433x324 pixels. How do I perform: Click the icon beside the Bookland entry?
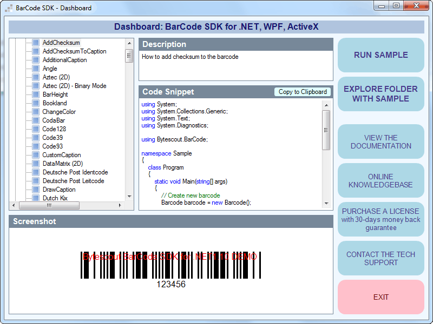36,103
